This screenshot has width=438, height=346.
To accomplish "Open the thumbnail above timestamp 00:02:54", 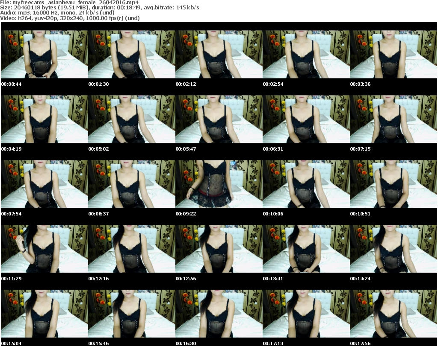I will [x=306, y=54].
